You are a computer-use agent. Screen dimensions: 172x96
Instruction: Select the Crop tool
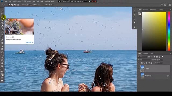pyautogui.click(x=2, y=23)
